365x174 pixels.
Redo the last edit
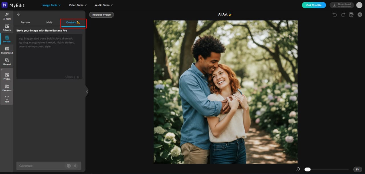pyautogui.click(x=343, y=14)
